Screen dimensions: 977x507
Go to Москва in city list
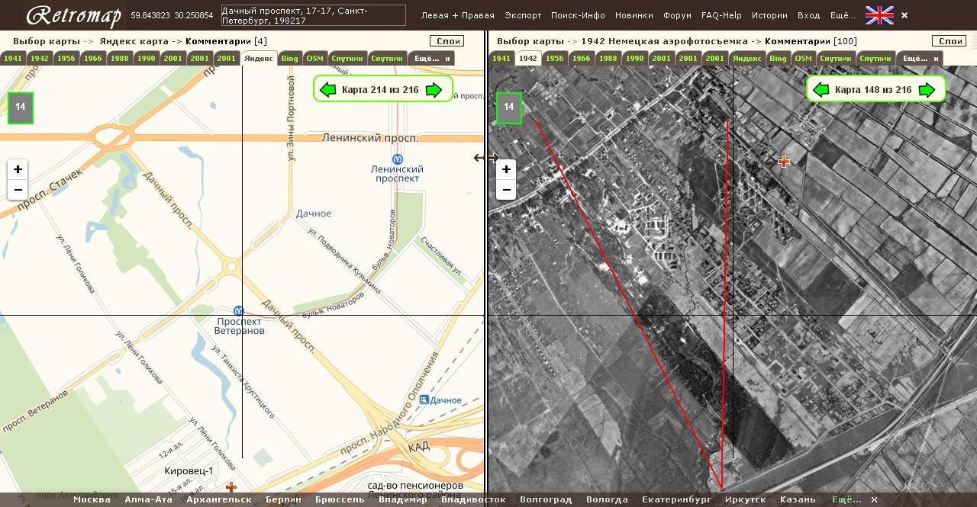point(92,500)
